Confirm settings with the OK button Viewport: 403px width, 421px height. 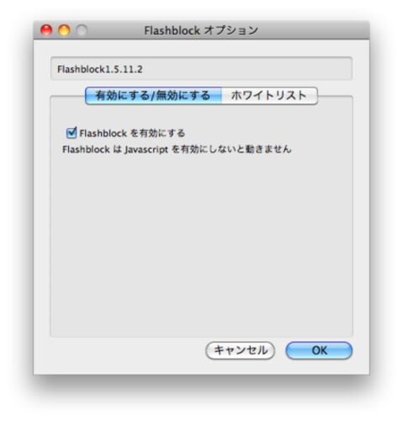319,350
